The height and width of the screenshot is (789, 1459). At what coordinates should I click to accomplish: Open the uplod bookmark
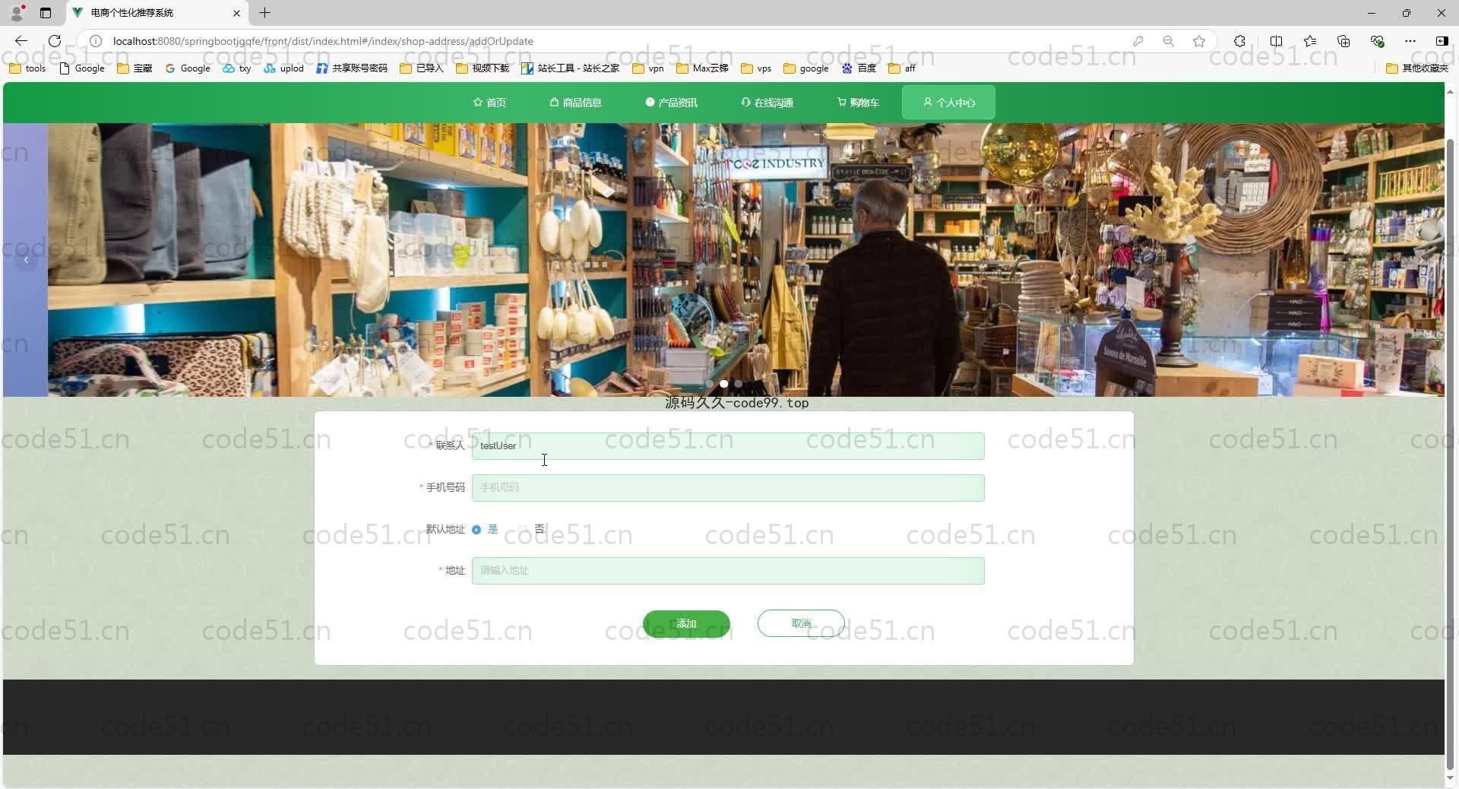click(283, 68)
